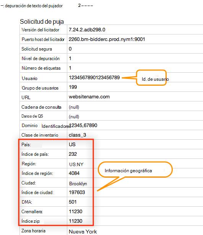Click the 'Zona horaria' label
The image size is (203, 235).
click(33, 231)
